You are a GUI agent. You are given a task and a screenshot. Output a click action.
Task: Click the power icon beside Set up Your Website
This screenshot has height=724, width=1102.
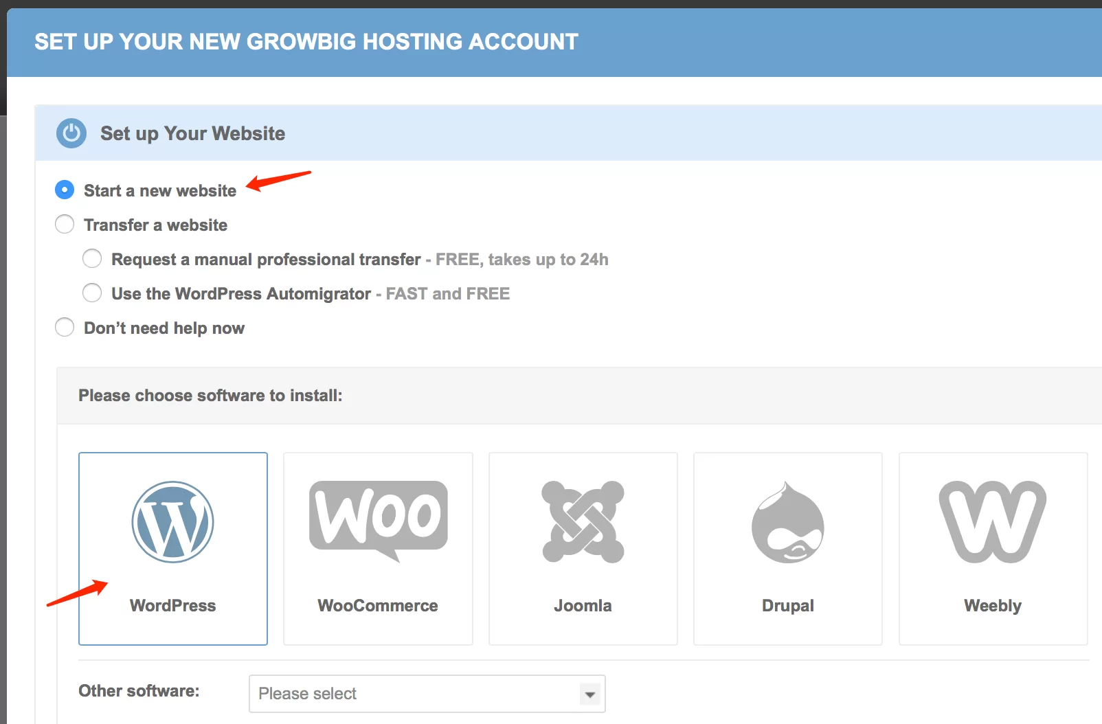point(71,133)
